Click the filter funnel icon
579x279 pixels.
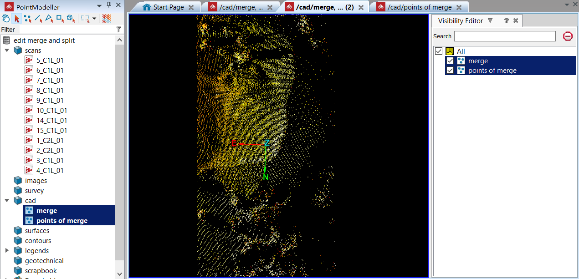[x=119, y=29]
